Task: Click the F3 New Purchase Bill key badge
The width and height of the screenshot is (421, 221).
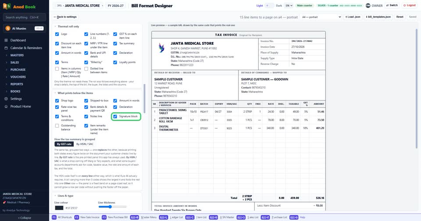Action: tap(104, 217)
